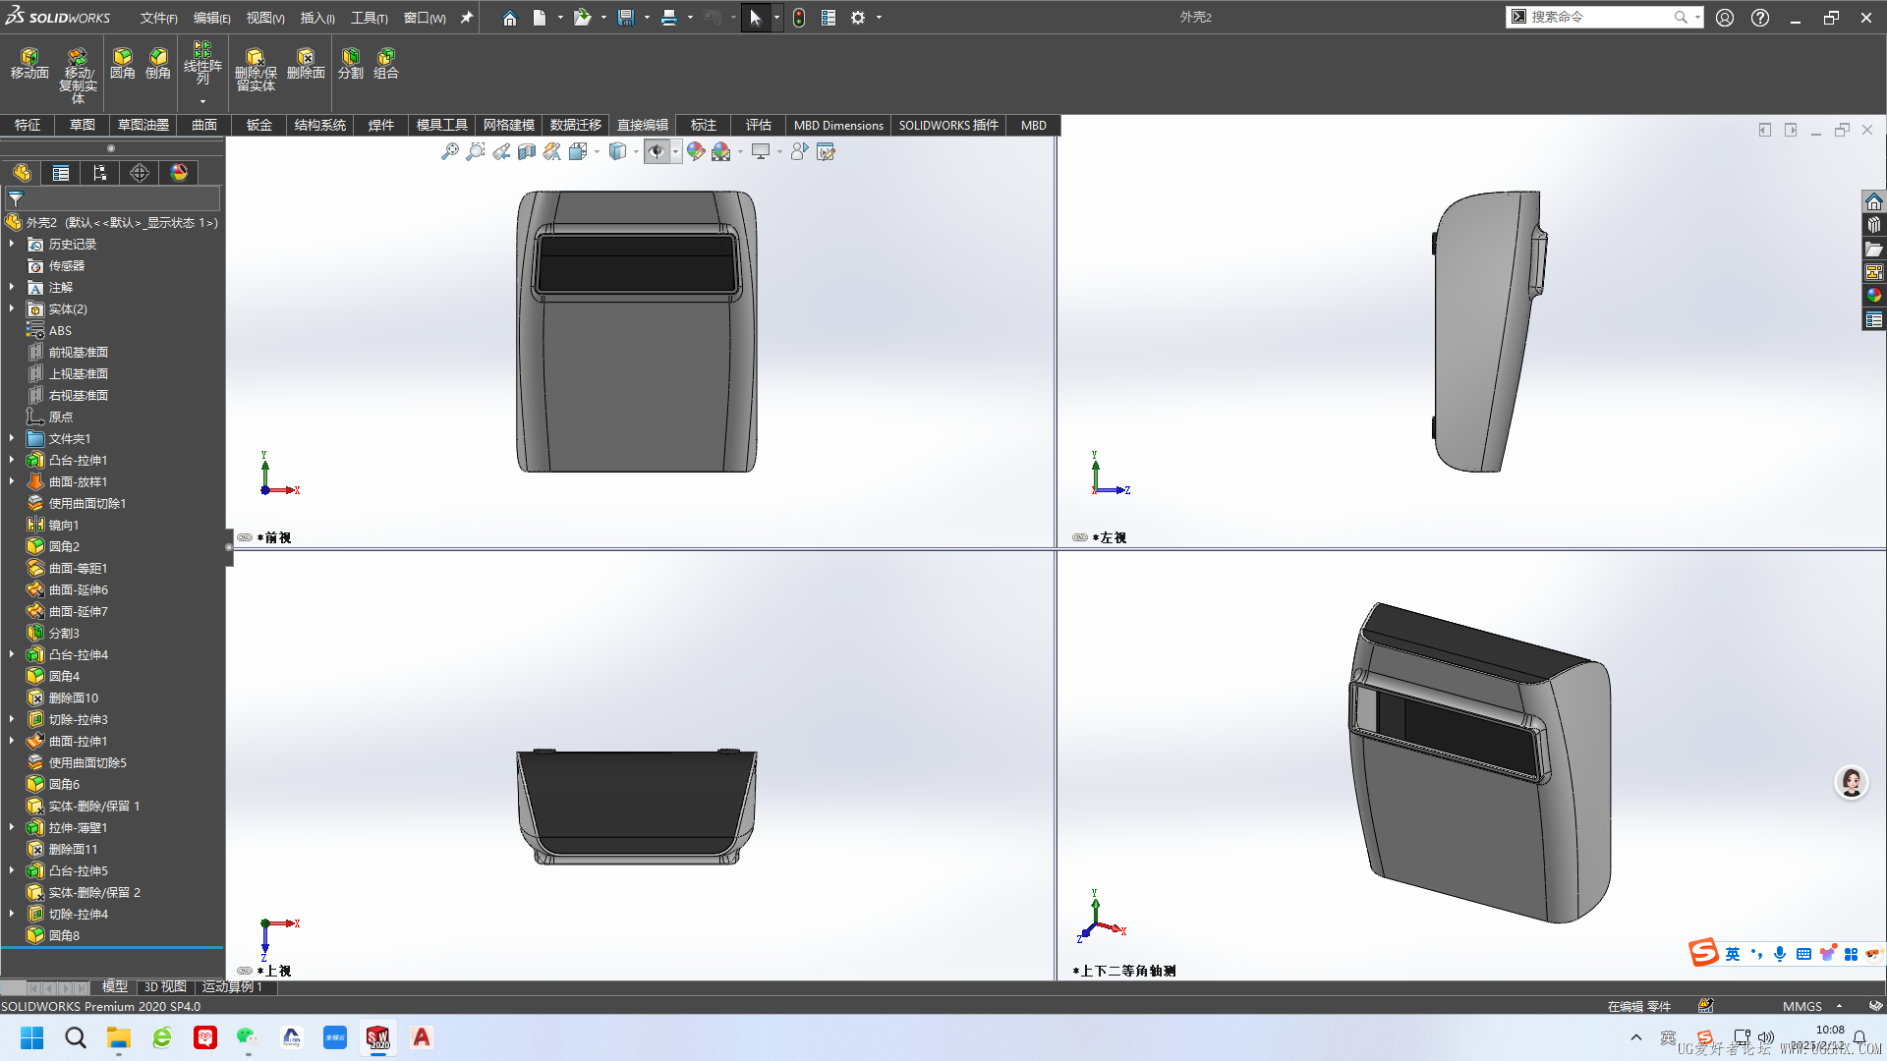This screenshot has width=1887, height=1061.
Task: Expand the 文件夹1 folder node
Action: tap(12, 438)
